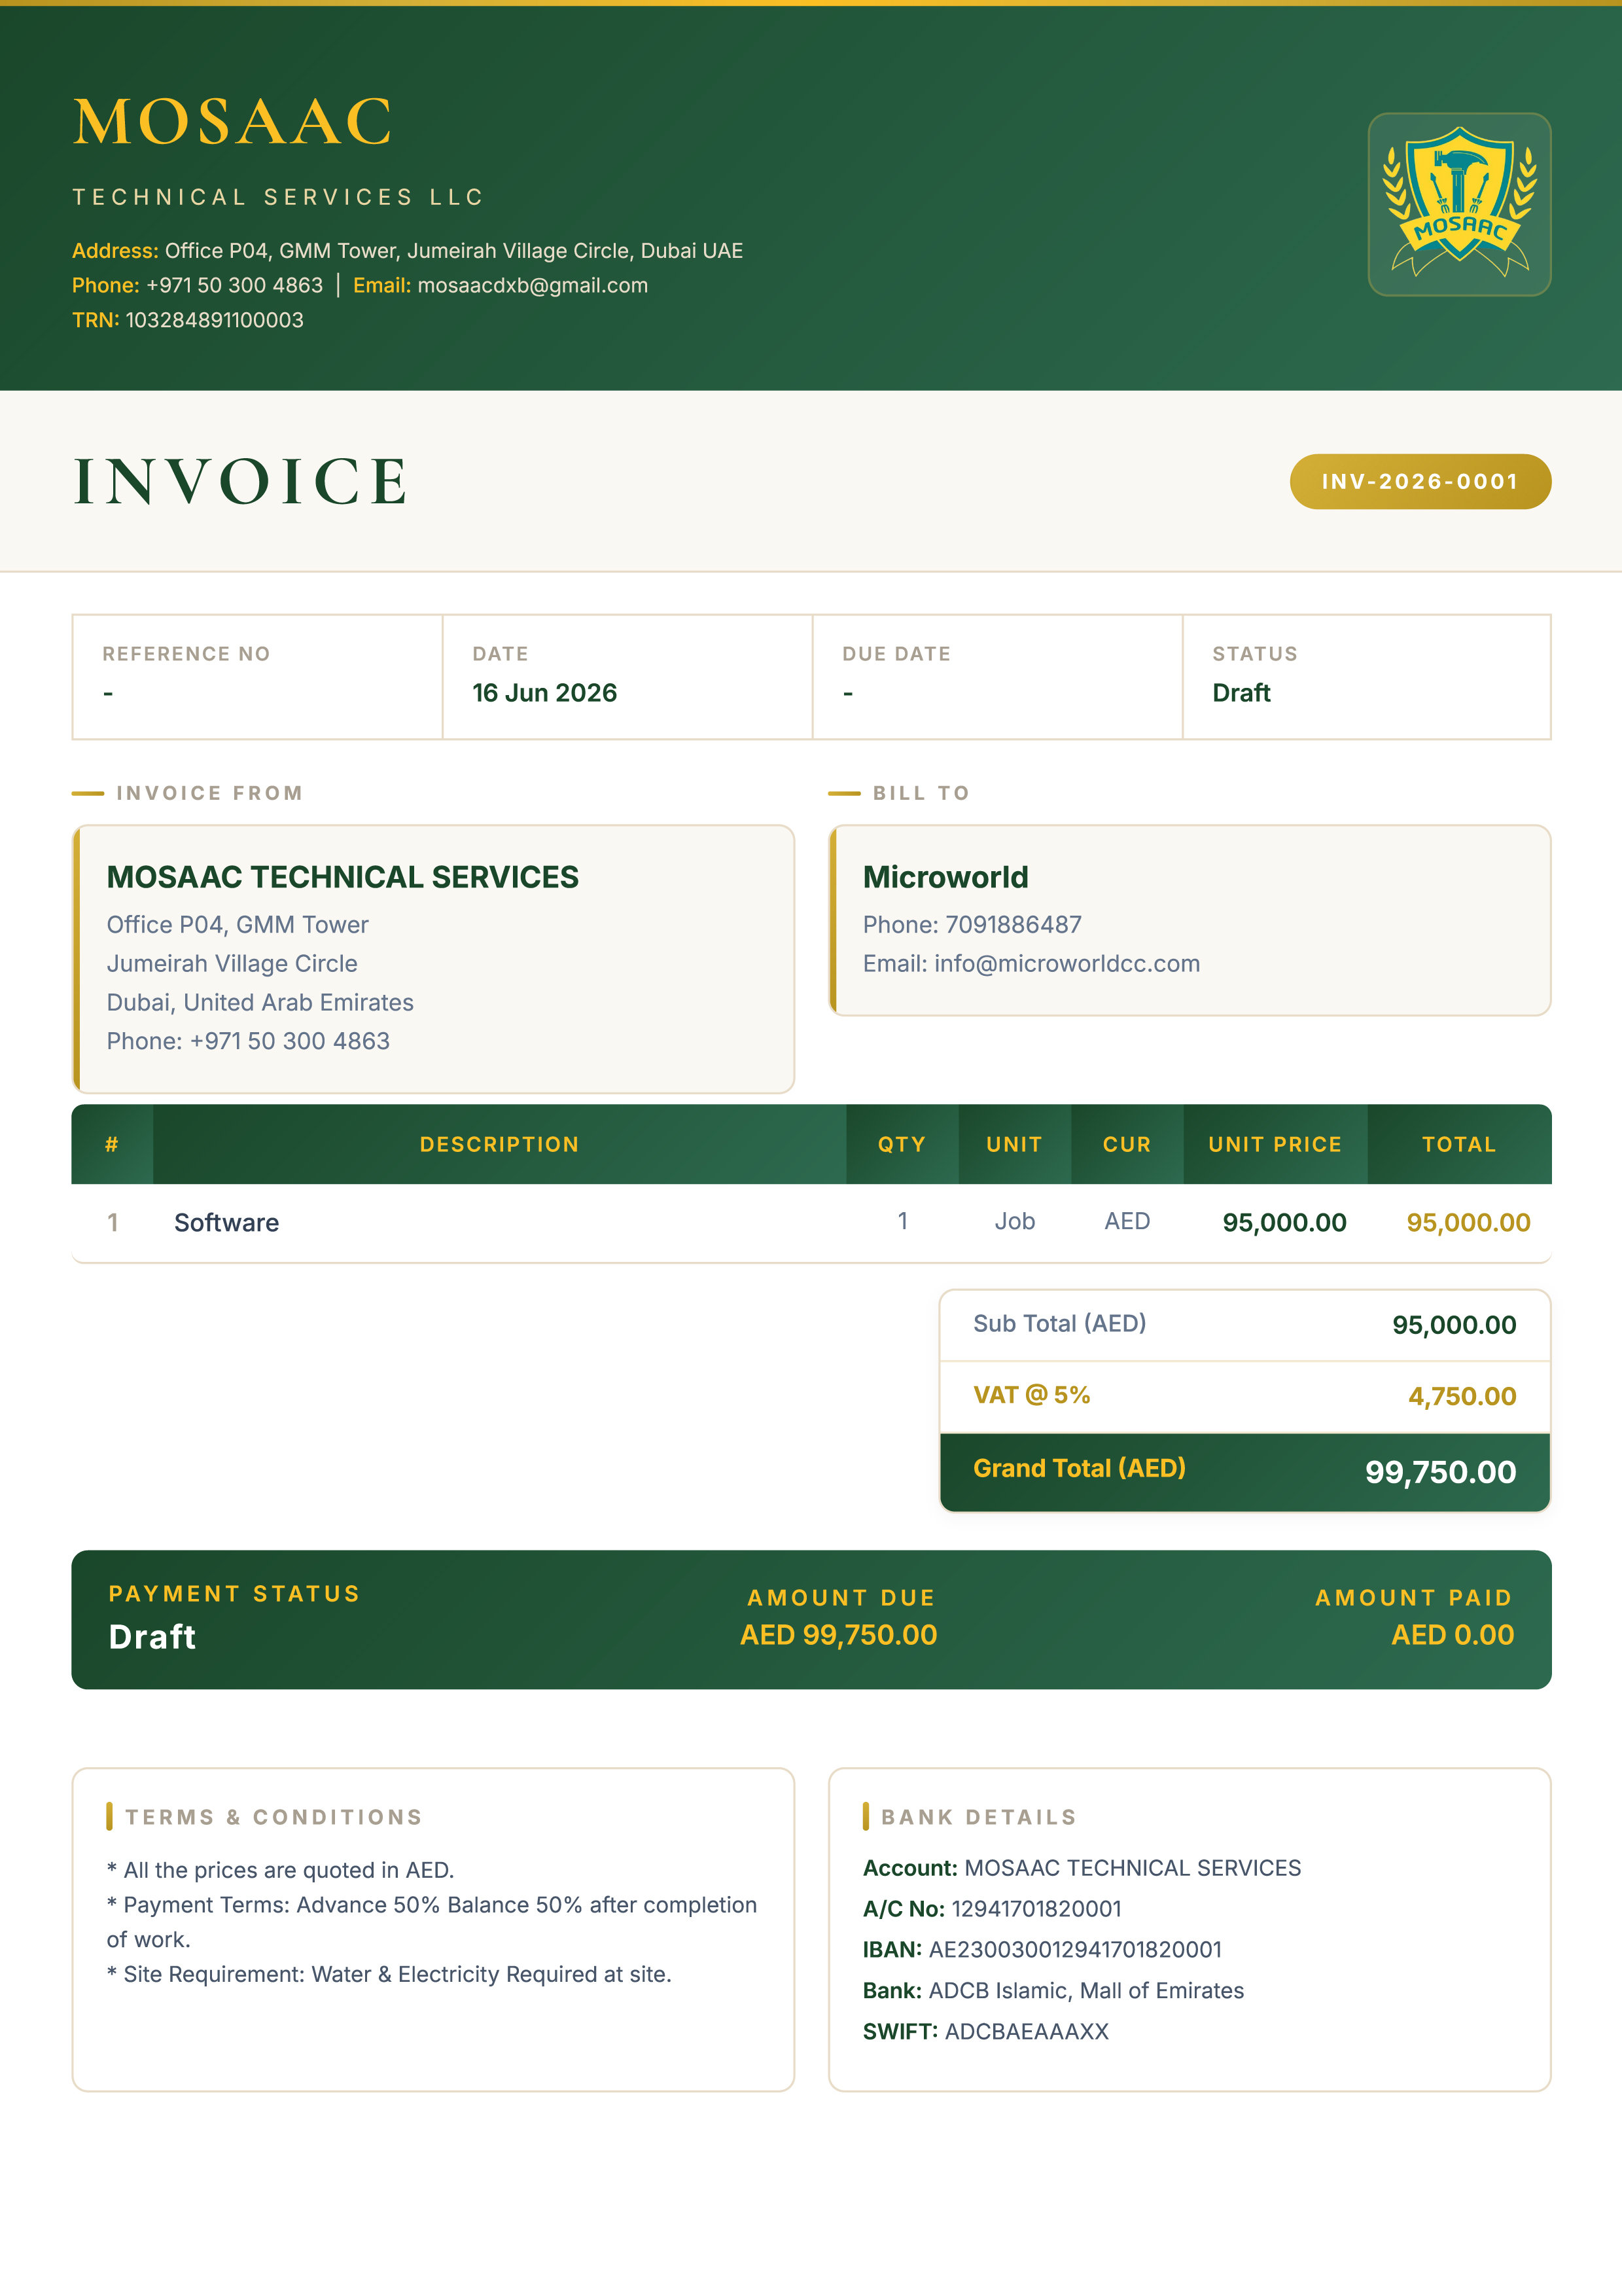Click the Bank ADCB Islamic, Mall of Emirates line
The height and width of the screenshot is (2296, 1622).
pos(1053,1992)
